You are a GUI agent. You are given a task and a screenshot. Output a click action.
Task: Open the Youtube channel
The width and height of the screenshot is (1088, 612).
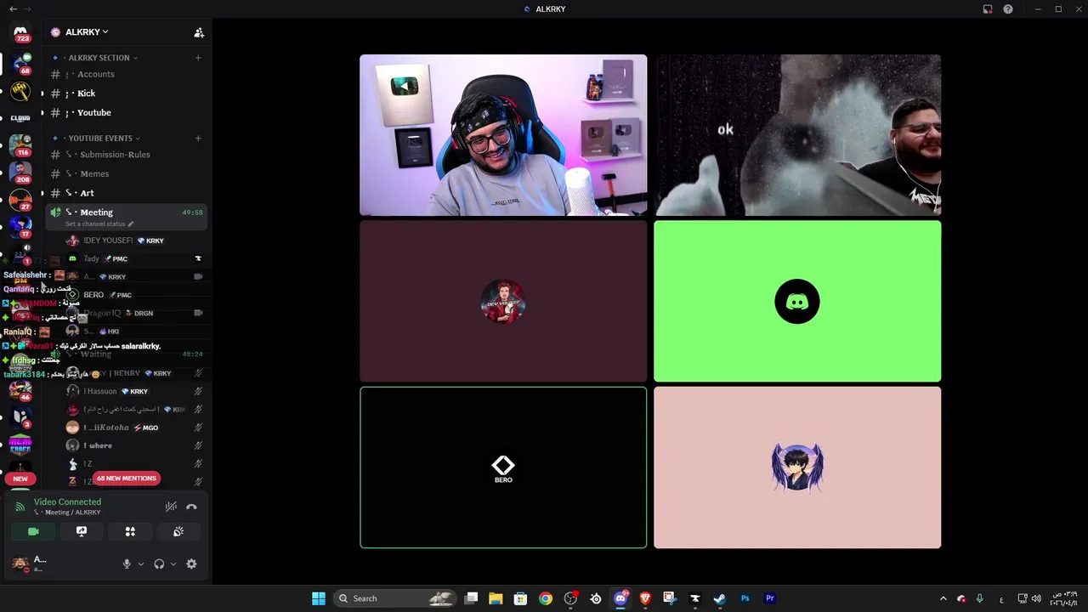[x=126, y=112]
